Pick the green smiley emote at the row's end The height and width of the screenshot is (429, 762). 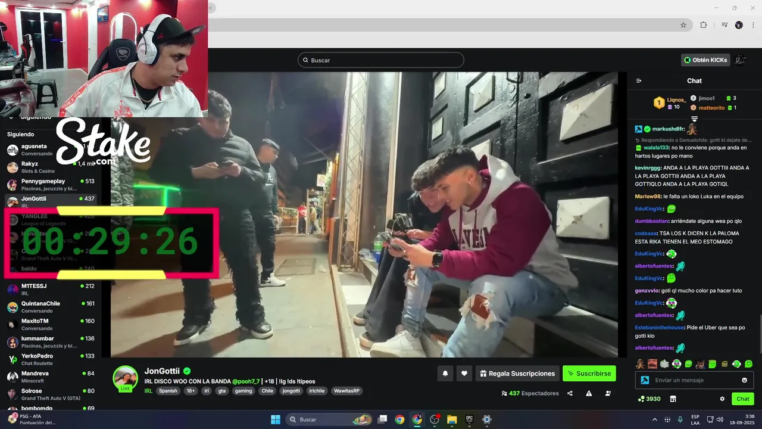tap(748, 364)
